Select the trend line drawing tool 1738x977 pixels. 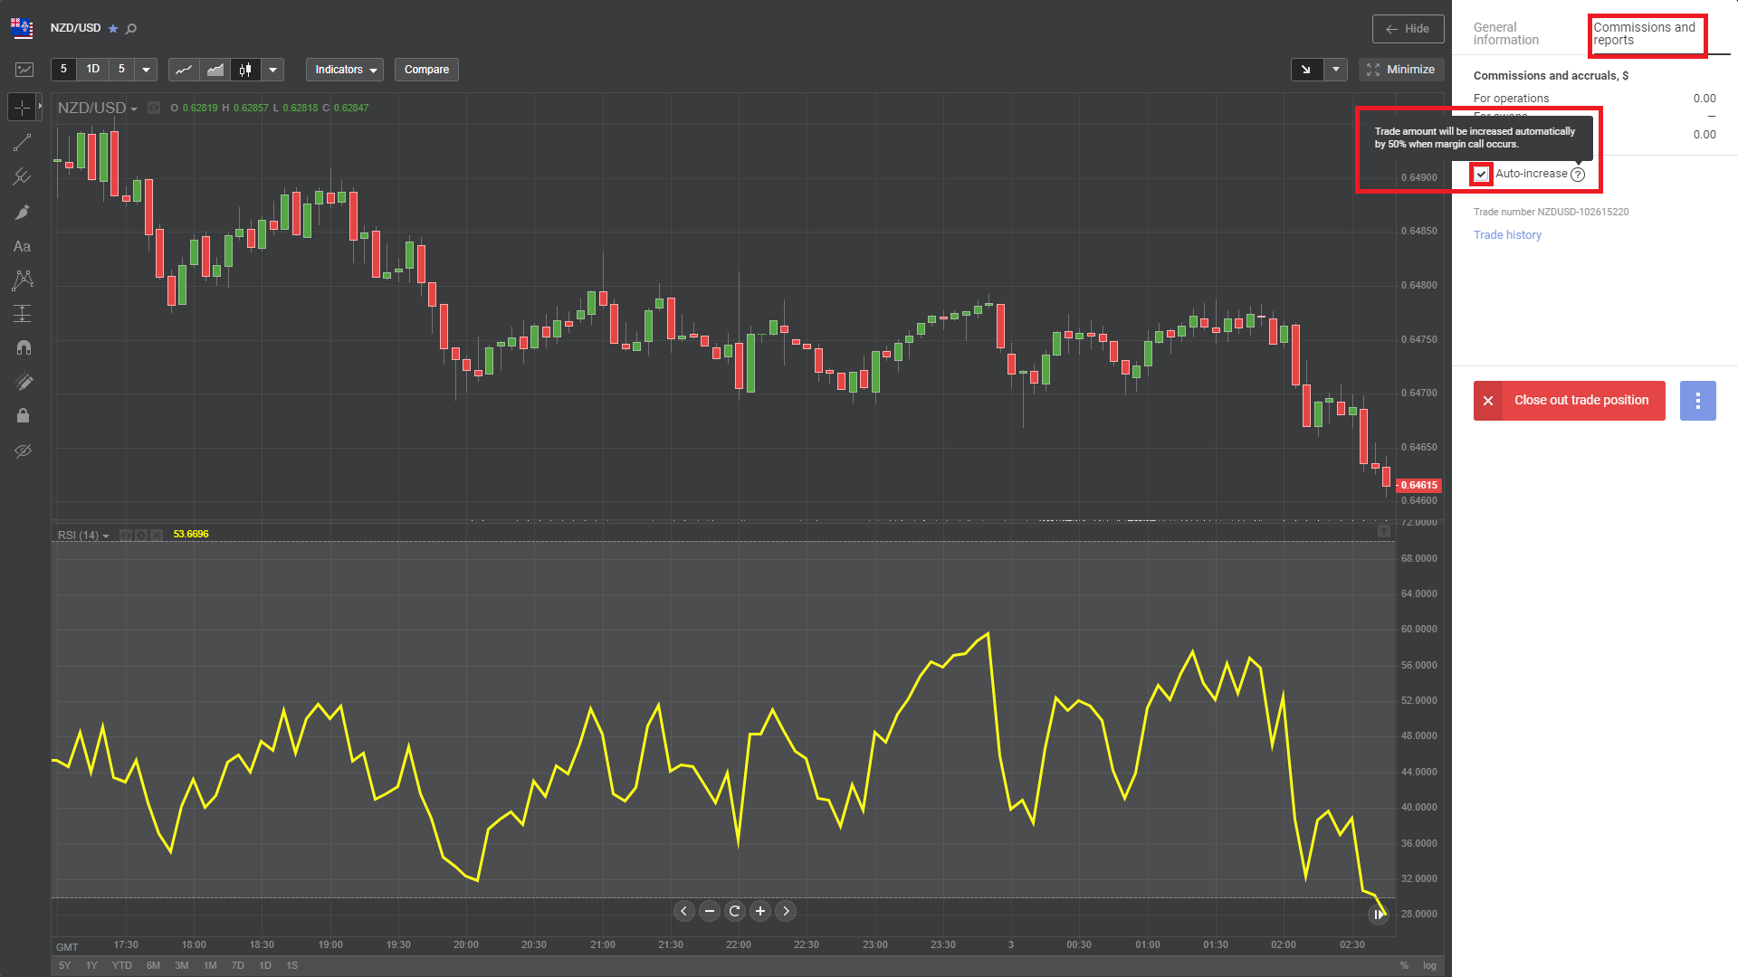23,143
